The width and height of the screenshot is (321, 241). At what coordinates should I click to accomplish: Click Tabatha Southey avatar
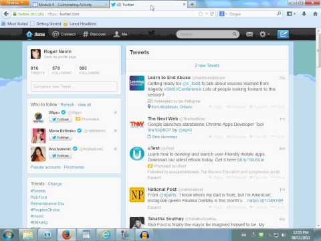[137, 223]
